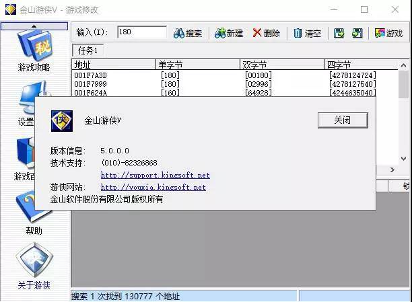Click the four-byte value 4244635040
Viewport: 412px width, 302px height.
(x=352, y=93)
